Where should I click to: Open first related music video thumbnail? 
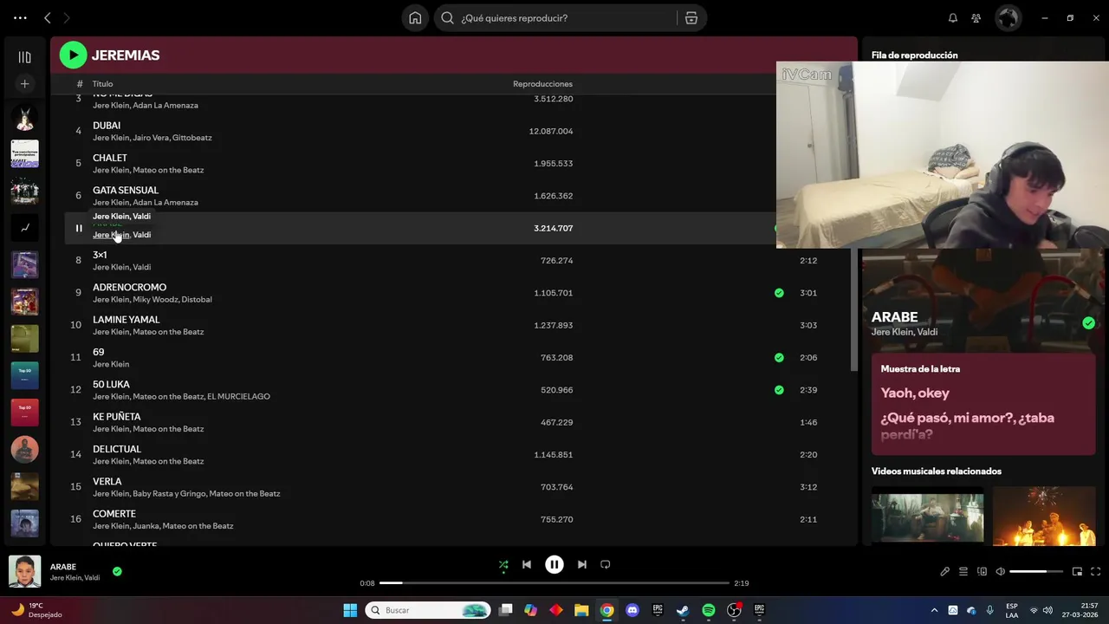927,517
